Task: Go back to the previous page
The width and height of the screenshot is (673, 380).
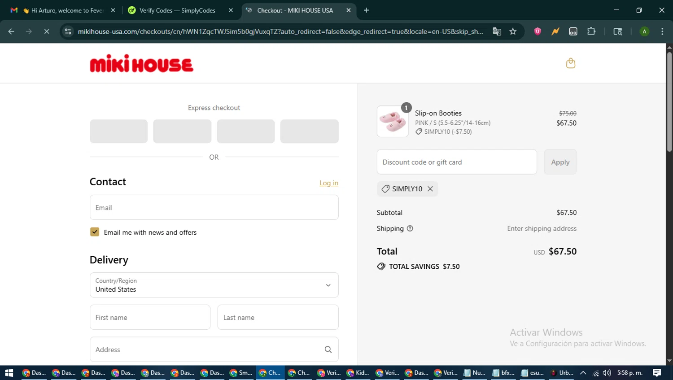Action: (11, 31)
